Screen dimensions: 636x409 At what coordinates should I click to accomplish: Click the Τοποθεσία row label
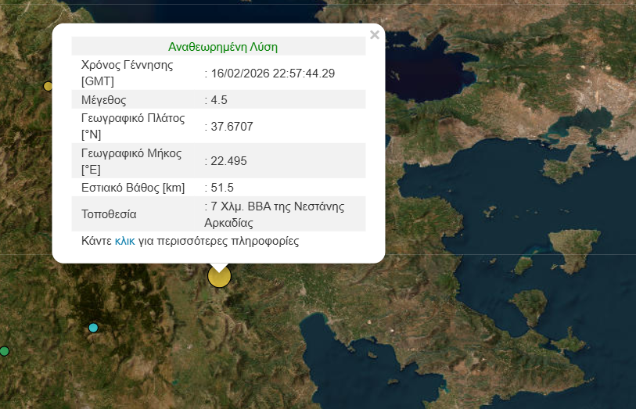coord(109,214)
